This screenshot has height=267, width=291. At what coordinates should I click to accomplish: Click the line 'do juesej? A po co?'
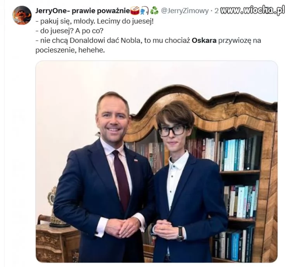click(x=69, y=31)
